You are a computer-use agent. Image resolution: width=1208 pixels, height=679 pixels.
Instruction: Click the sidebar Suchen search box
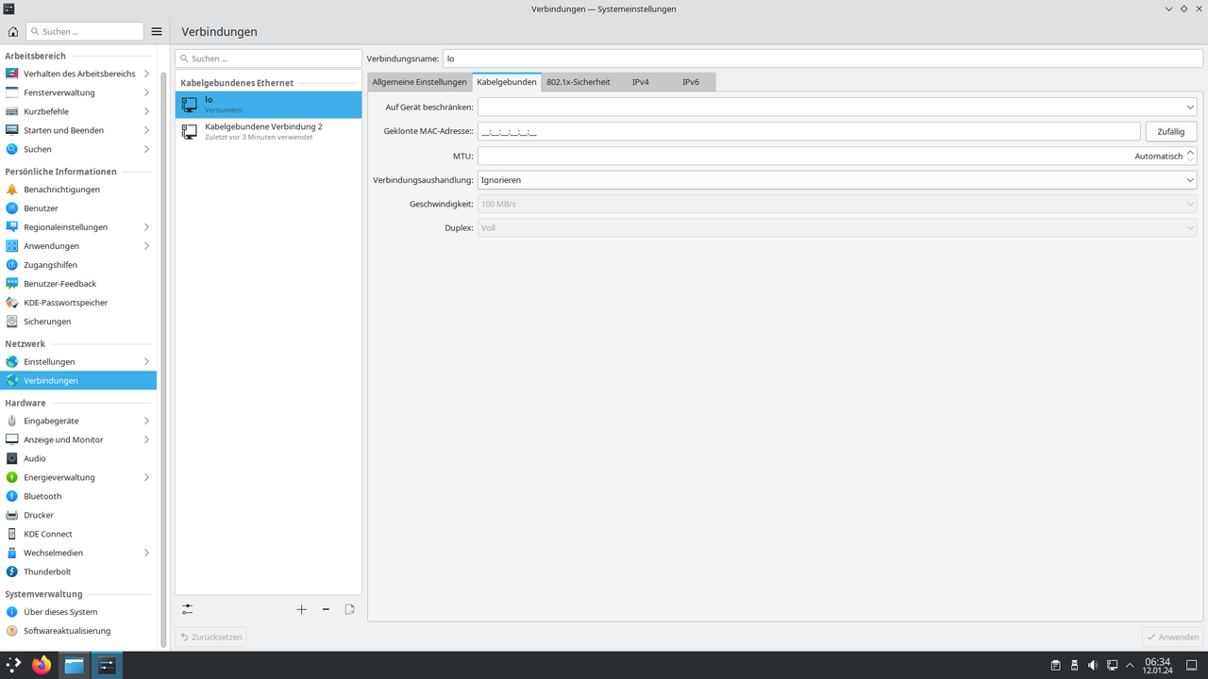click(x=85, y=31)
